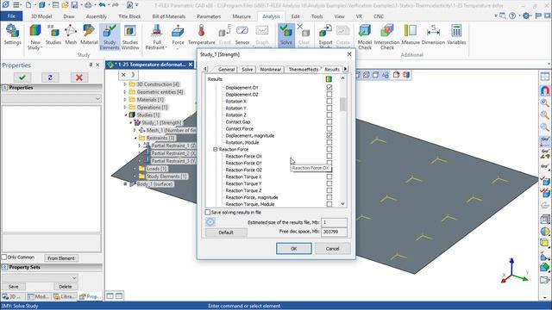
Task: Open the Studies tool
Action: [x=53, y=34]
